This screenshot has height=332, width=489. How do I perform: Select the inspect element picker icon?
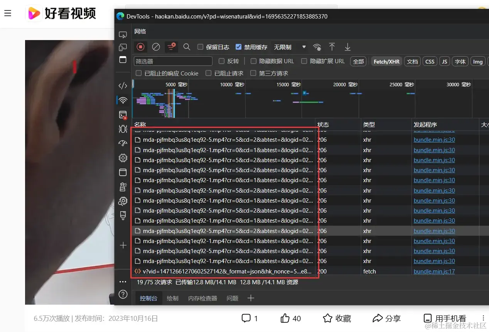pos(123,35)
